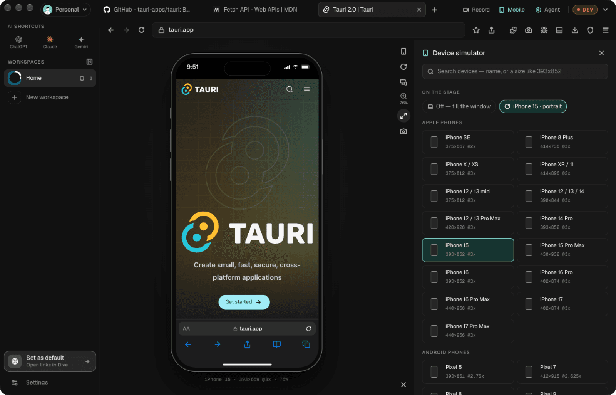Open Claude AI shortcut

click(x=50, y=42)
